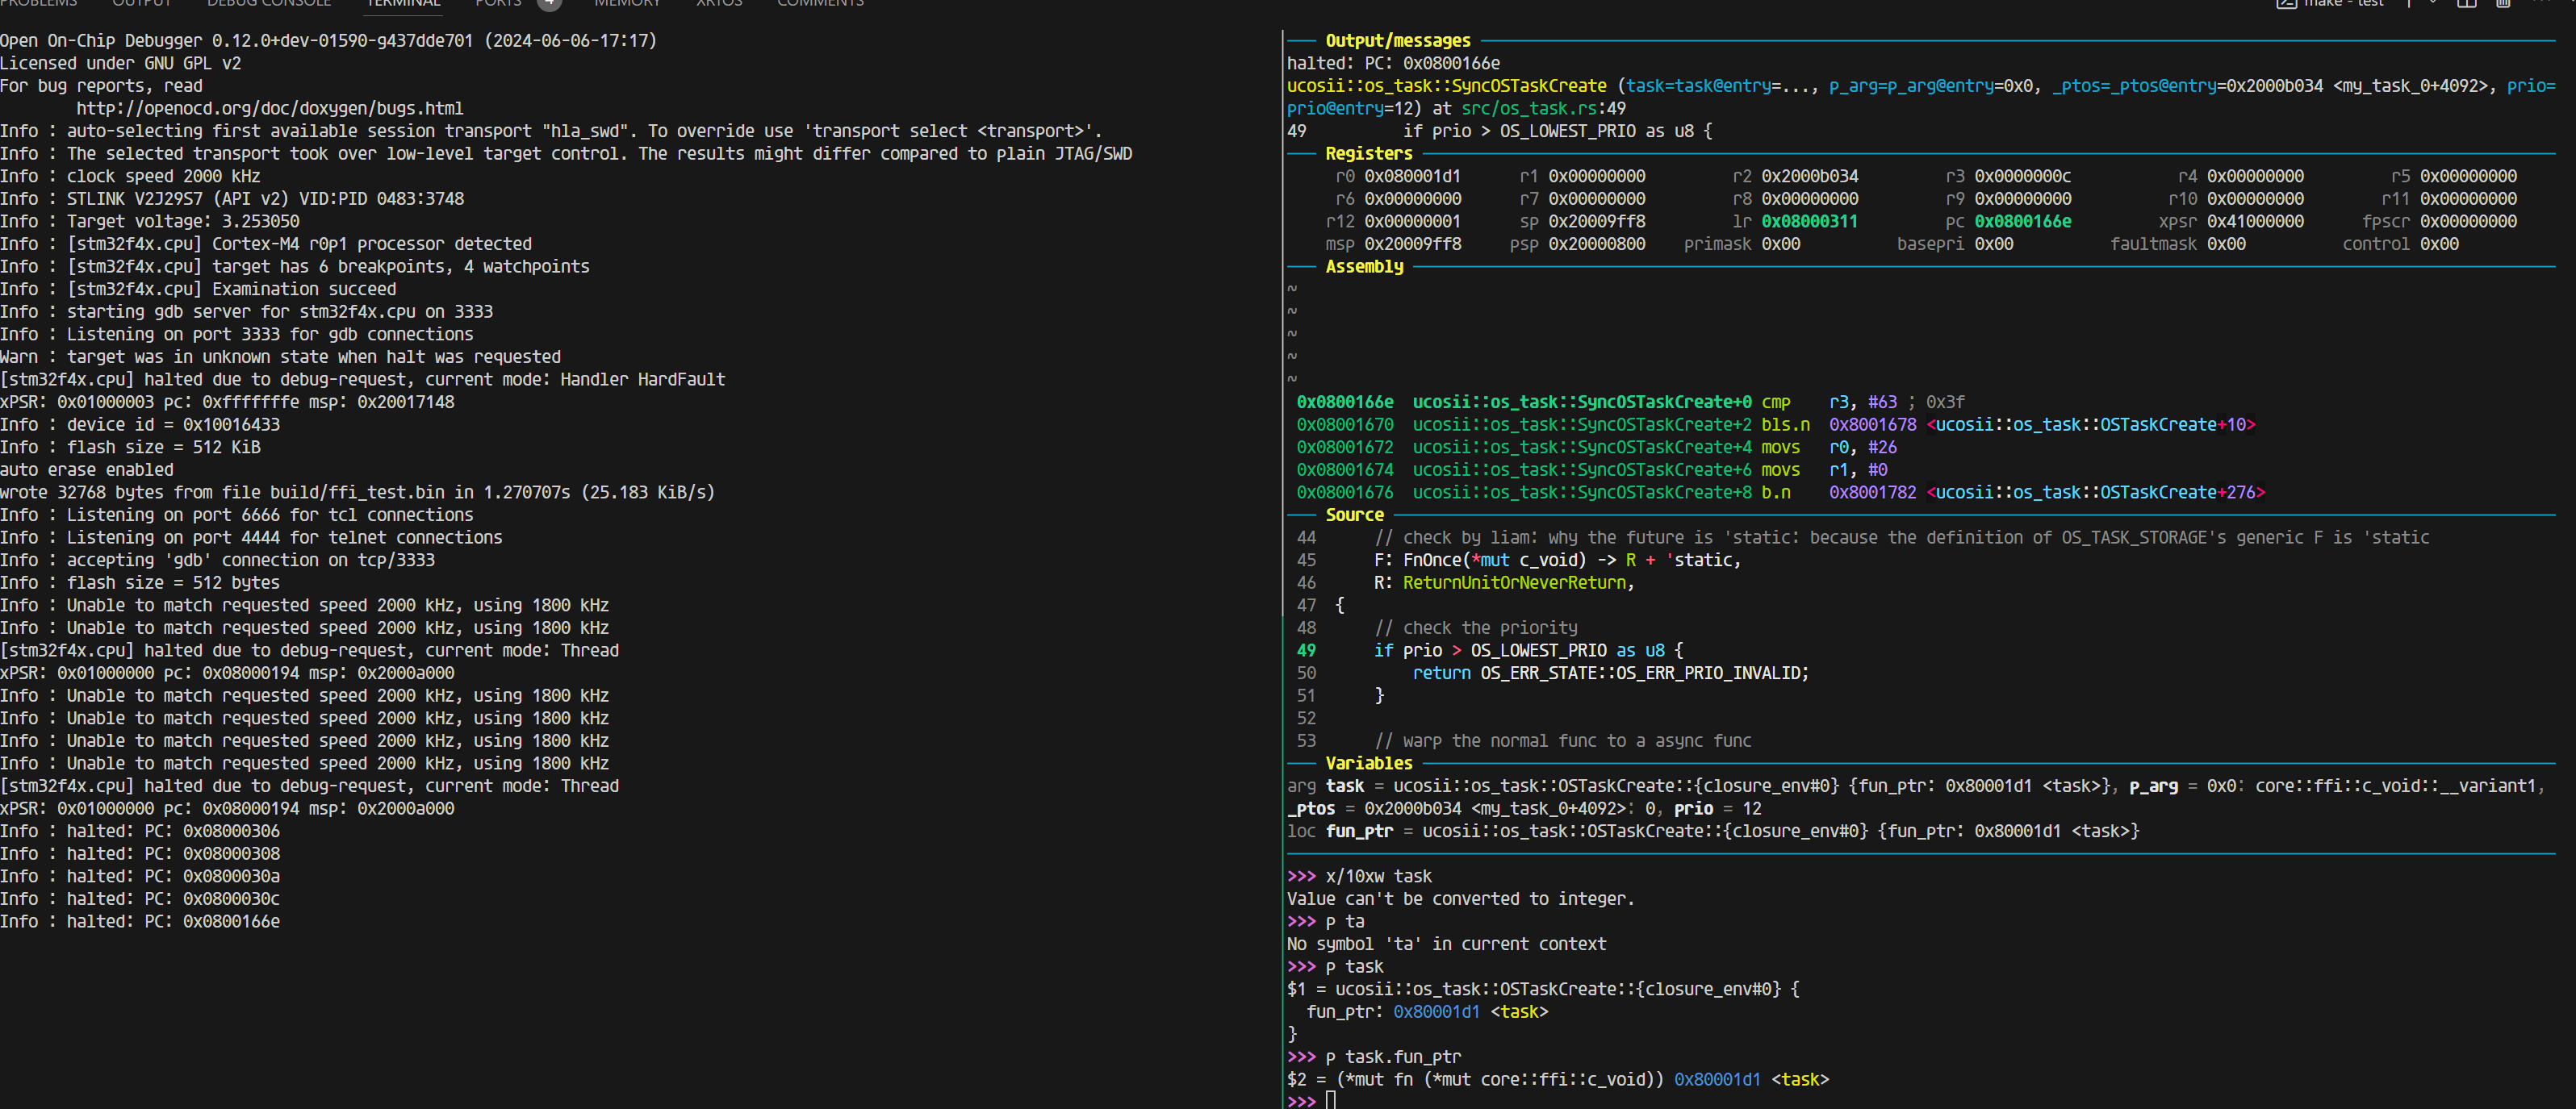Click last terminal line 'halted: PC: 0x0800166e'
Viewport: 2576px width, 1109px height.
pos(140,921)
